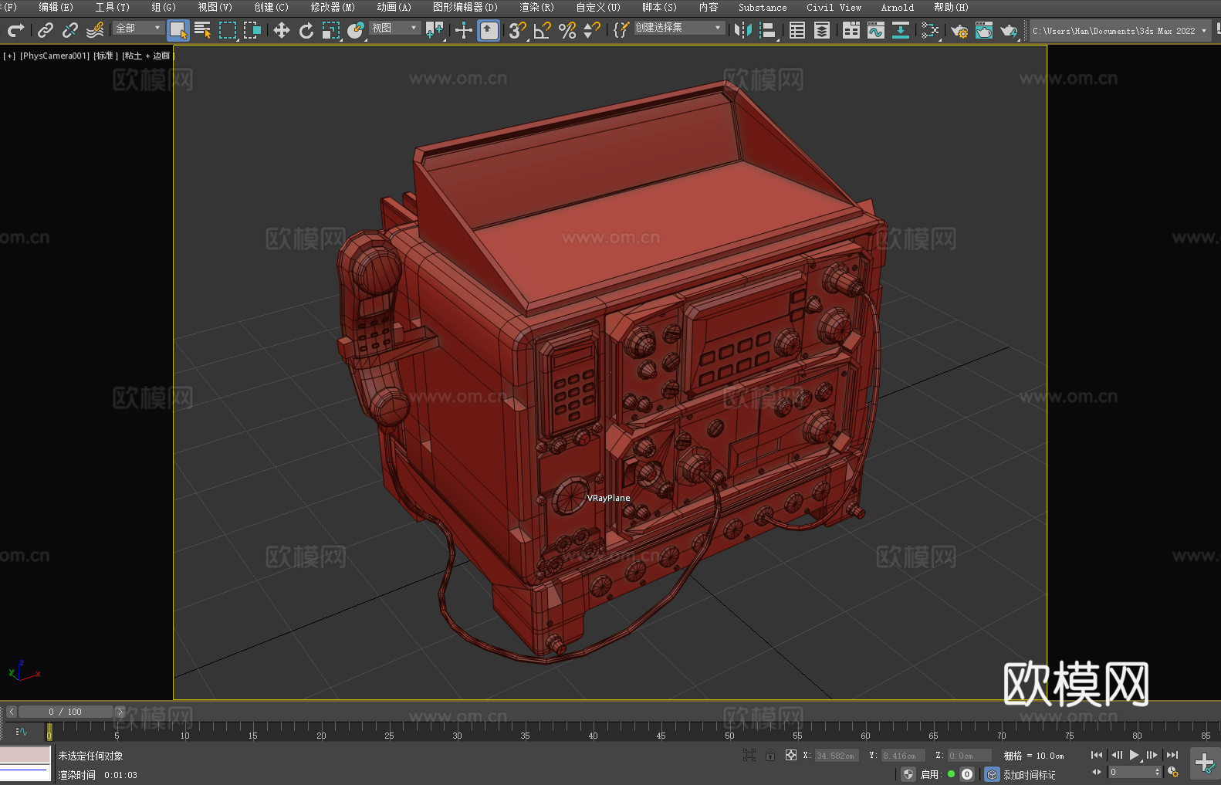The height and width of the screenshot is (785, 1221).
Task: Activate the Rotate tool
Action: [x=306, y=30]
